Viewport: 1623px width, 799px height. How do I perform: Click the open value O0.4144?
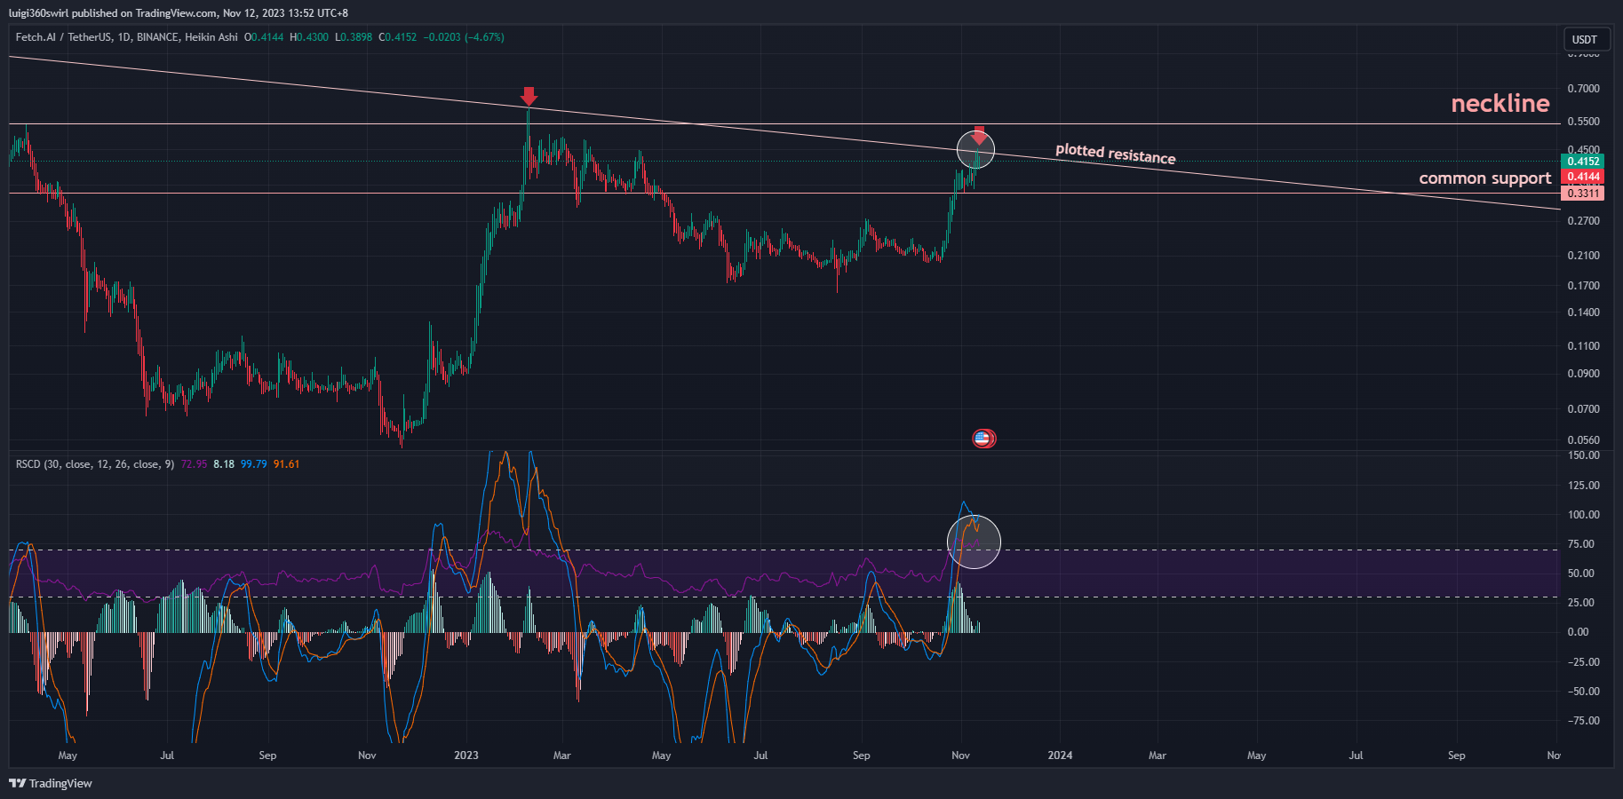tap(264, 37)
